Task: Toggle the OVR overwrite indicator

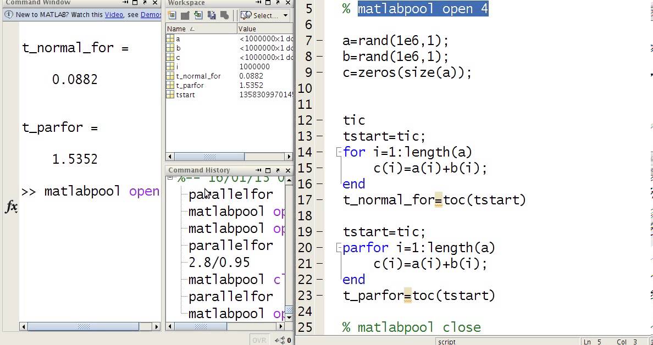Action: tap(259, 341)
